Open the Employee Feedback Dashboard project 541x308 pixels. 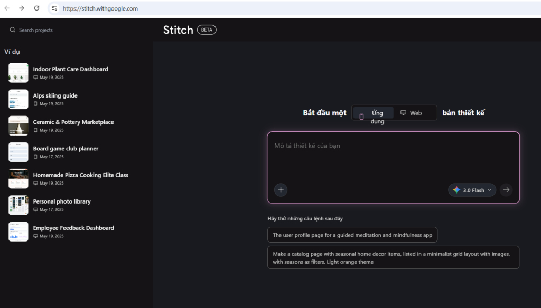tap(73, 227)
